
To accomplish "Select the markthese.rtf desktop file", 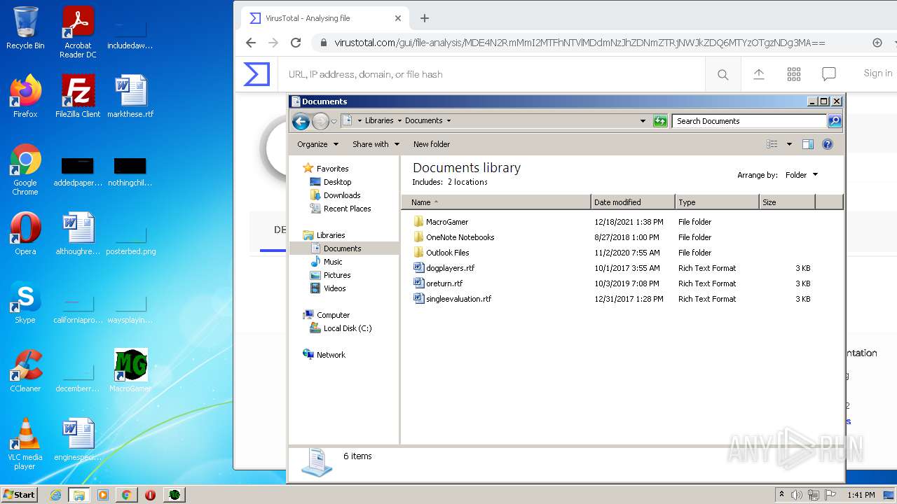I will (x=130, y=96).
